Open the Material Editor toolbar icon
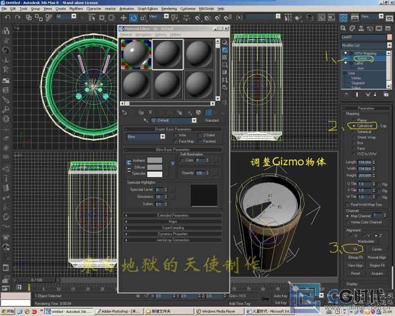 (x=343, y=18)
